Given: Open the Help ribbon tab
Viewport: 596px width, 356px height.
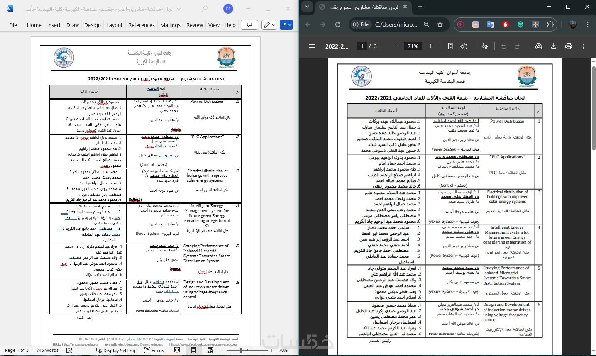Looking at the screenshot, I should (x=230, y=25).
